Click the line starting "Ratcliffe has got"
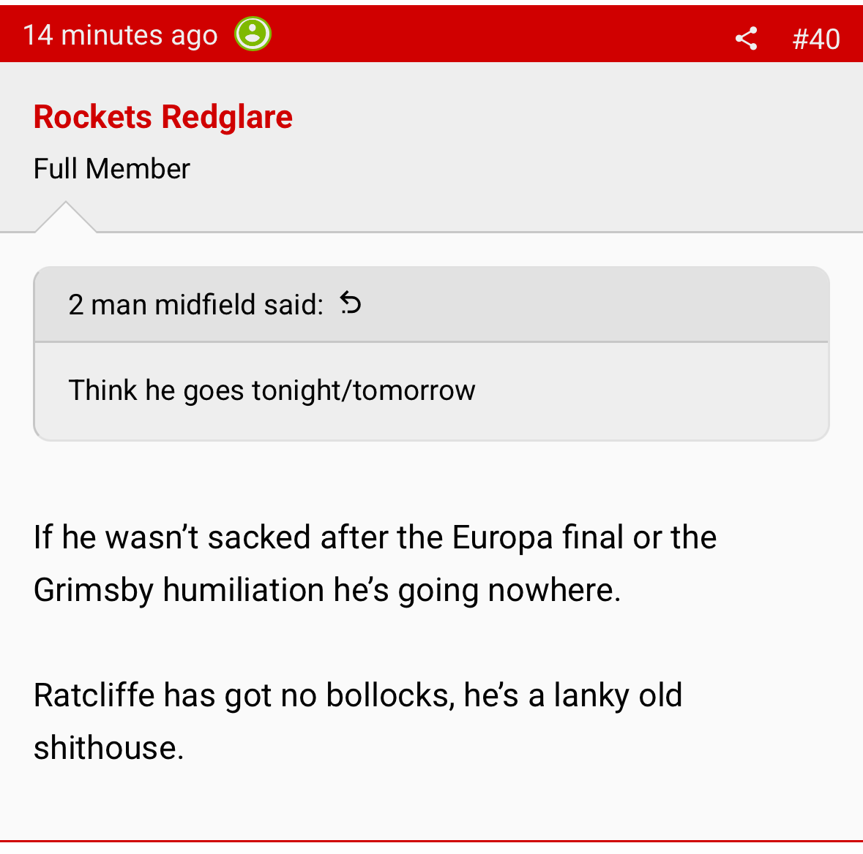Viewport: 863px width, 854px height. click(x=358, y=695)
